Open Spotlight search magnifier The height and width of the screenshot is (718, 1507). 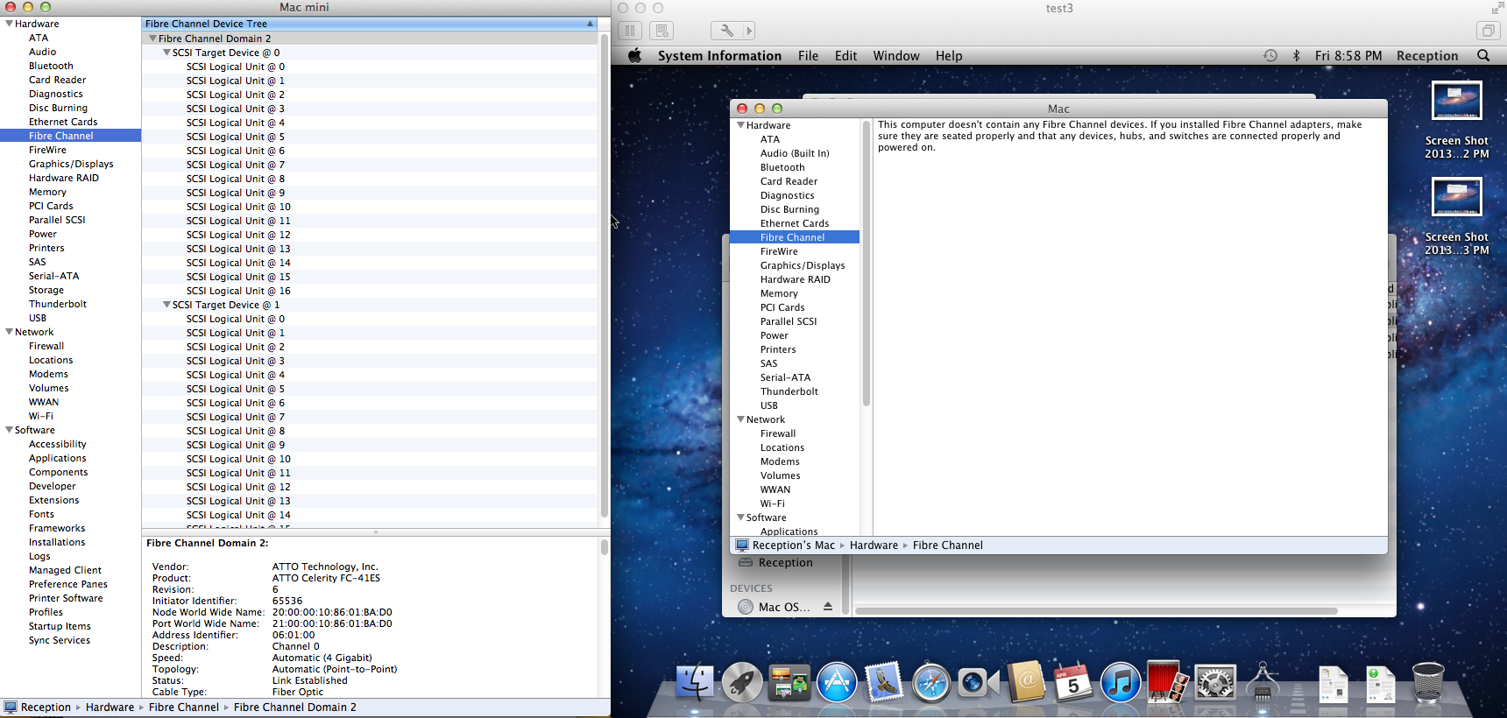point(1483,55)
